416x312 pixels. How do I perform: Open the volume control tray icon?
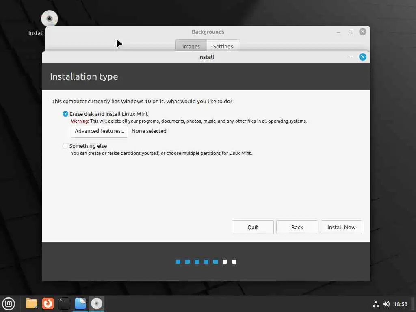[x=386, y=304]
